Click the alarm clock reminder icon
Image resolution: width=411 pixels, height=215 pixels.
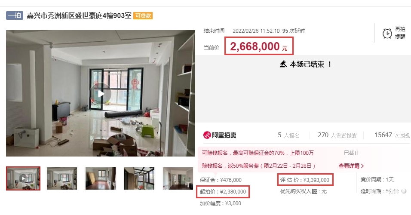(x=387, y=34)
